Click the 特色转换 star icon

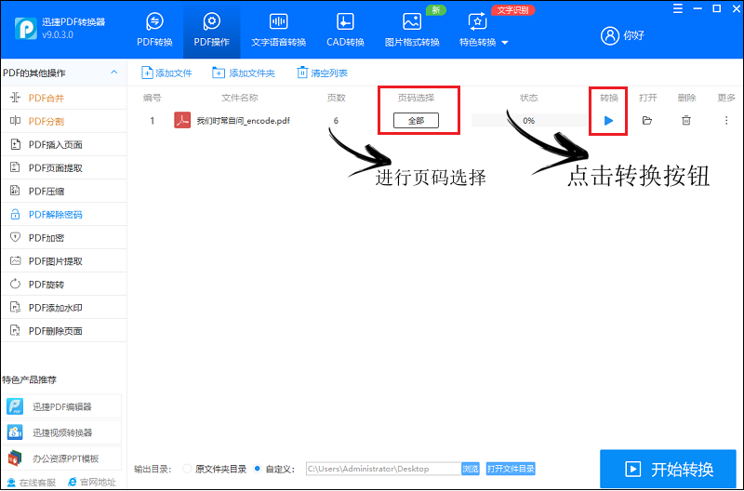tap(477, 21)
